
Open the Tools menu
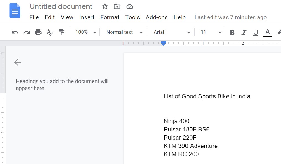point(132,17)
